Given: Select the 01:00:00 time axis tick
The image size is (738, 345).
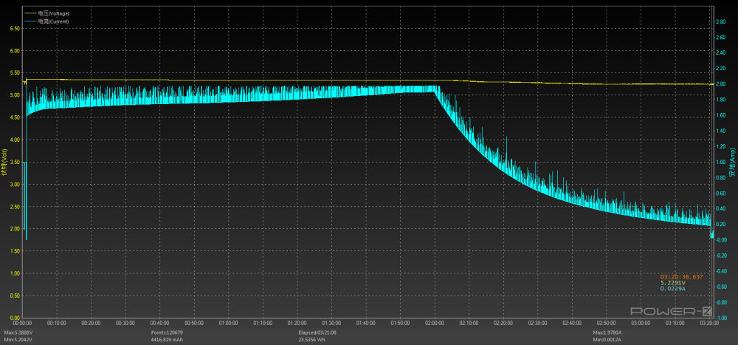Looking at the screenshot, I should pyautogui.click(x=228, y=323).
